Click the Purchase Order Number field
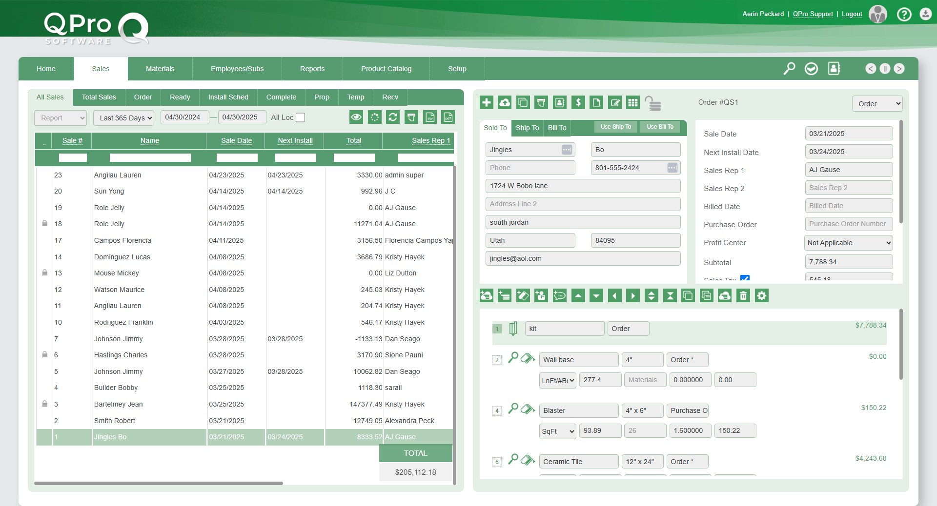Image resolution: width=937 pixels, height=506 pixels. pos(848,224)
